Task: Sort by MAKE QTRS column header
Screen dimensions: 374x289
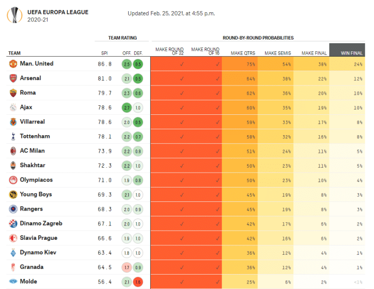Action: pos(243,53)
